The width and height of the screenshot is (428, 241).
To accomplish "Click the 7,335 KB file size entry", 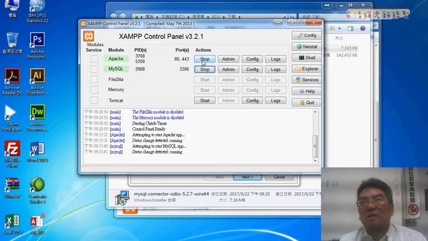I will point(349,48).
